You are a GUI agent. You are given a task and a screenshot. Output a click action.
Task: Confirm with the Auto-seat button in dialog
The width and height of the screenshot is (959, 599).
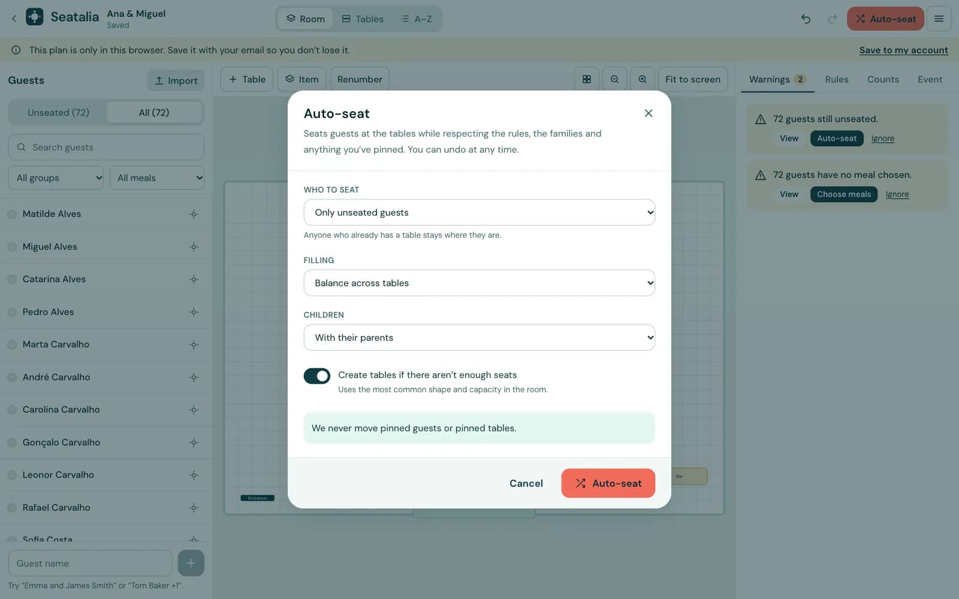coord(608,483)
